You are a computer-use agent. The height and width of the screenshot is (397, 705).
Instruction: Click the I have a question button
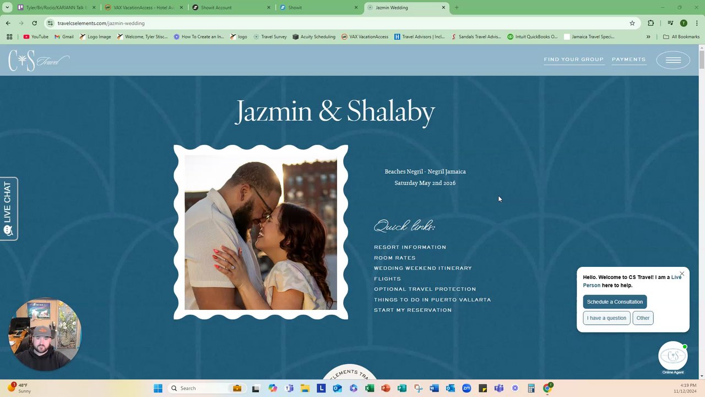pos(606,318)
